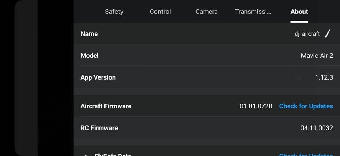This screenshot has height=156, width=340.
Task: Select the Transmission tab
Action: [x=253, y=11]
